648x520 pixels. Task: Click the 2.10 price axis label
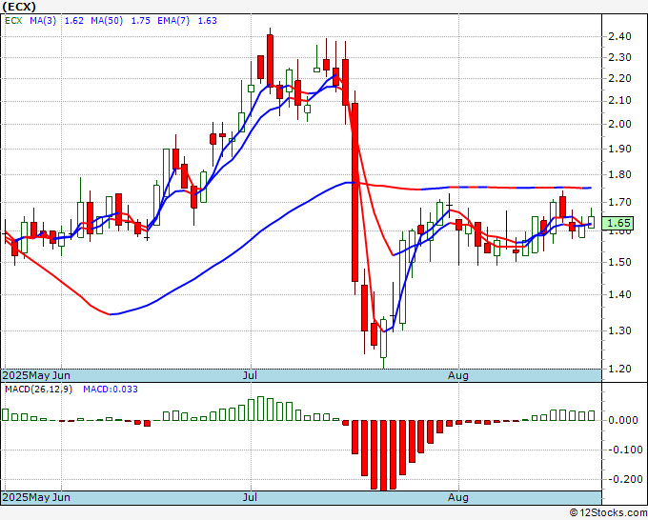[620, 100]
